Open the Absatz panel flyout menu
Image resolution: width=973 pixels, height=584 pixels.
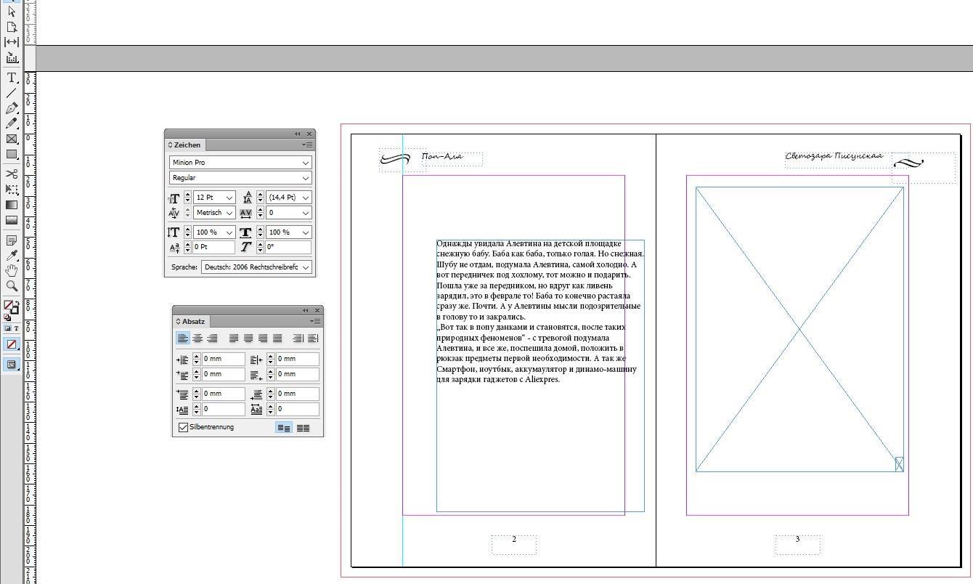coord(316,321)
